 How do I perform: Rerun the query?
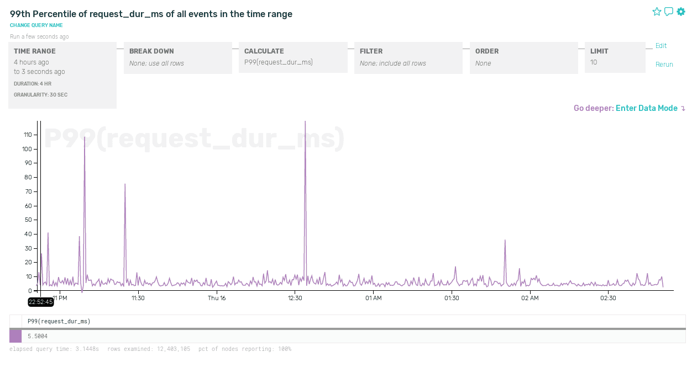tap(664, 65)
